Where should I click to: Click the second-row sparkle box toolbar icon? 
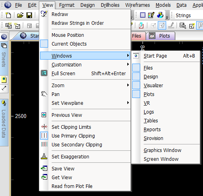pos(17,26)
